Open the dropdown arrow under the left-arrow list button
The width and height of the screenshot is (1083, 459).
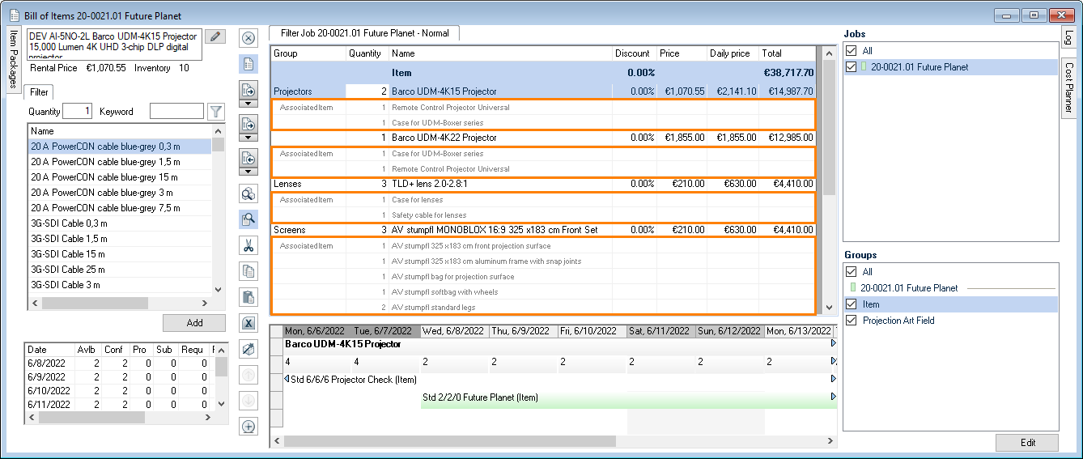tap(248, 172)
